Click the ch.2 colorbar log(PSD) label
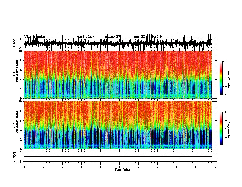This screenshot has height=187, width=242. point(229,130)
